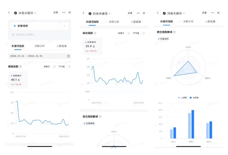The height and width of the screenshot is (155, 228).
Task: Open date range field 2024-11-14 ~ 2024-12-15
Action: pyautogui.click(x=40, y=56)
